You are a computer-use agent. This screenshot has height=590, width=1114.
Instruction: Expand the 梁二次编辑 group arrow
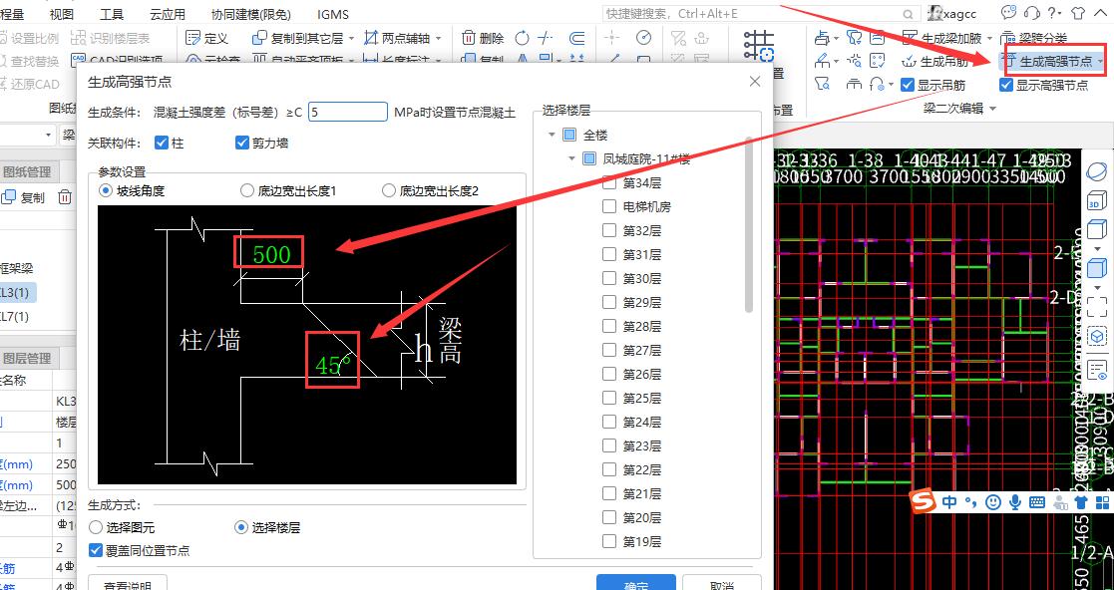(992, 109)
